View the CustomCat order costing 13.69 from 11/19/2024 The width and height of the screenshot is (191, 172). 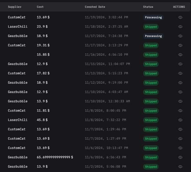[x=180, y=17]
